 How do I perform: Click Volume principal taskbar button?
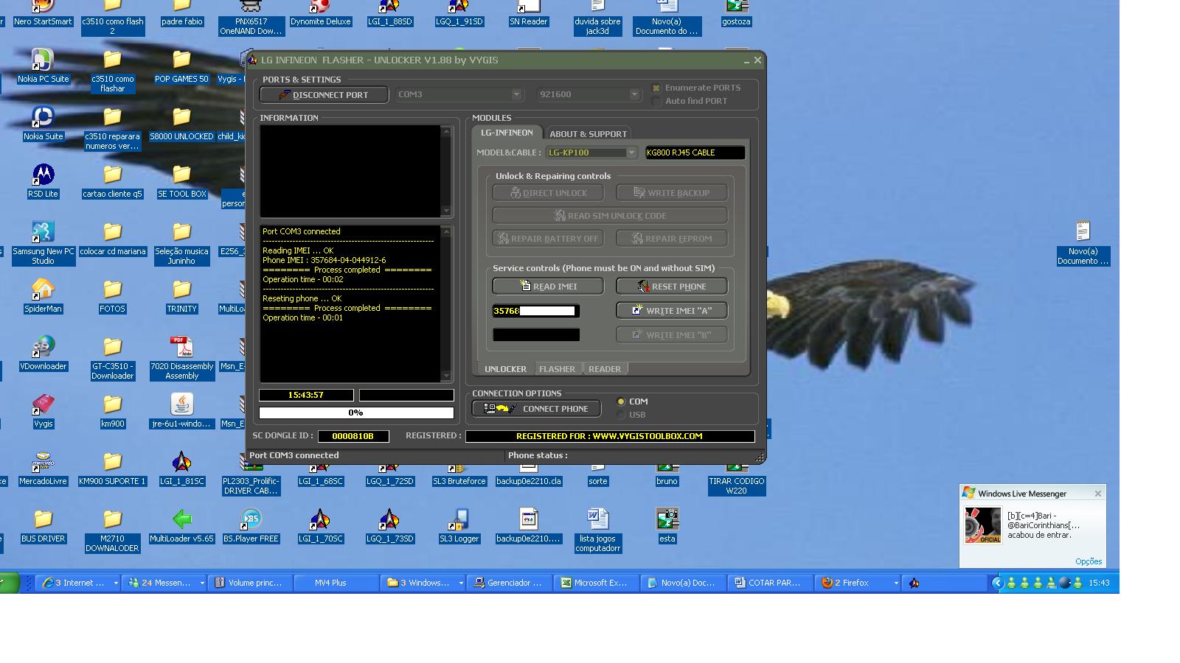pyautogui.click(x=250, y=583)
